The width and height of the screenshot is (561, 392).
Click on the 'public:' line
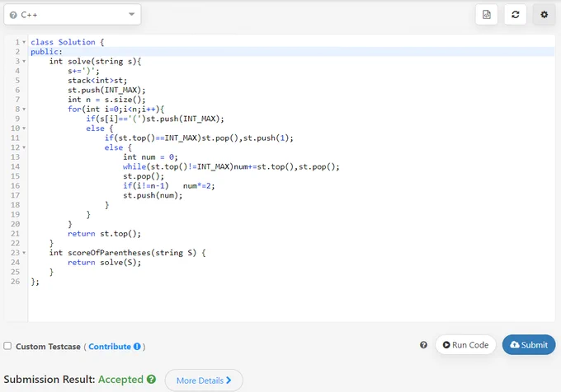click(46, 52)
